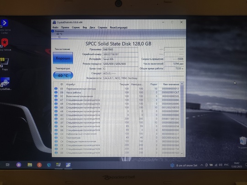
Task: Click the scroll-down arrow in attribute list
Action: (x=182, y=153)
